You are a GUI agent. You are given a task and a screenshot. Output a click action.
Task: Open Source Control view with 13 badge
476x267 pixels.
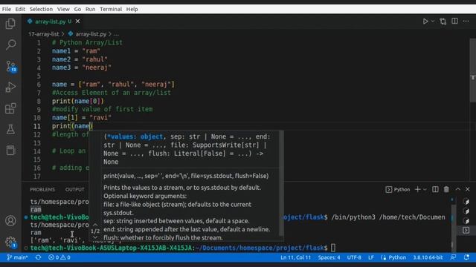[11, 66]
